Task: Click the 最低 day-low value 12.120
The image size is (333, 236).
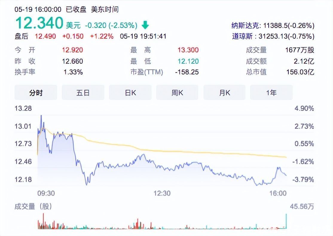Action: (x=189, y=61)
